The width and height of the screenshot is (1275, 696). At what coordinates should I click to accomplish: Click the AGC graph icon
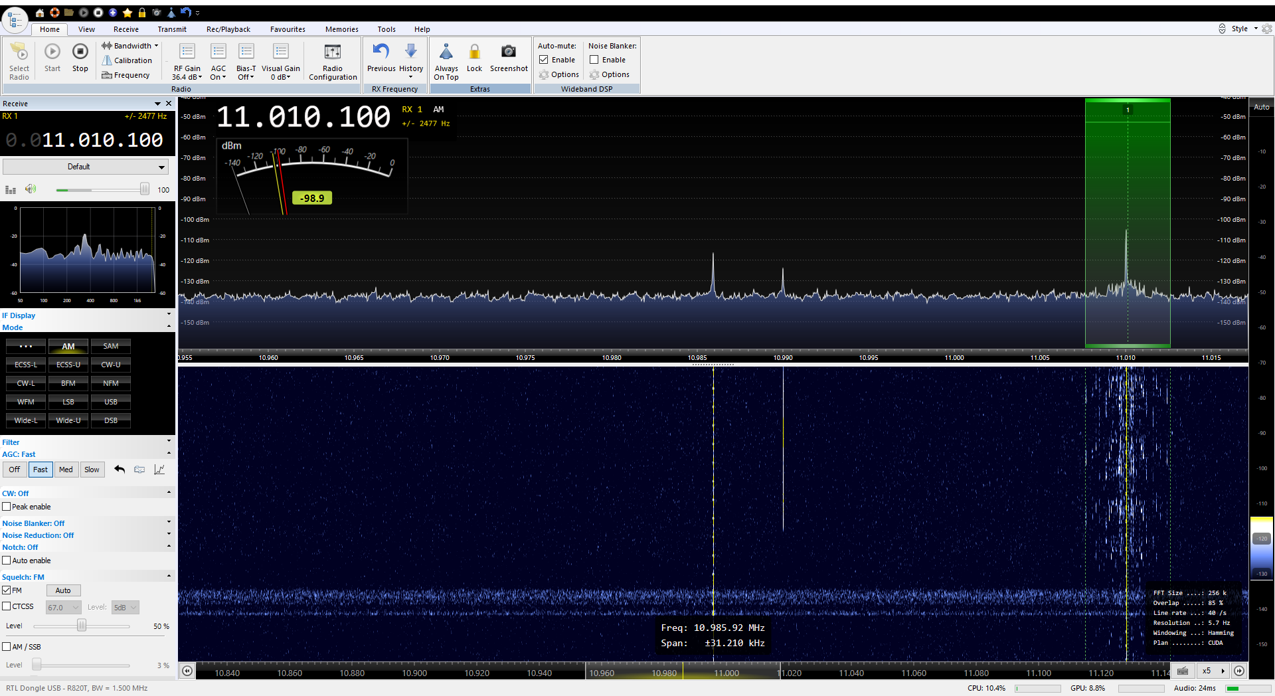[x=159, y=470]
